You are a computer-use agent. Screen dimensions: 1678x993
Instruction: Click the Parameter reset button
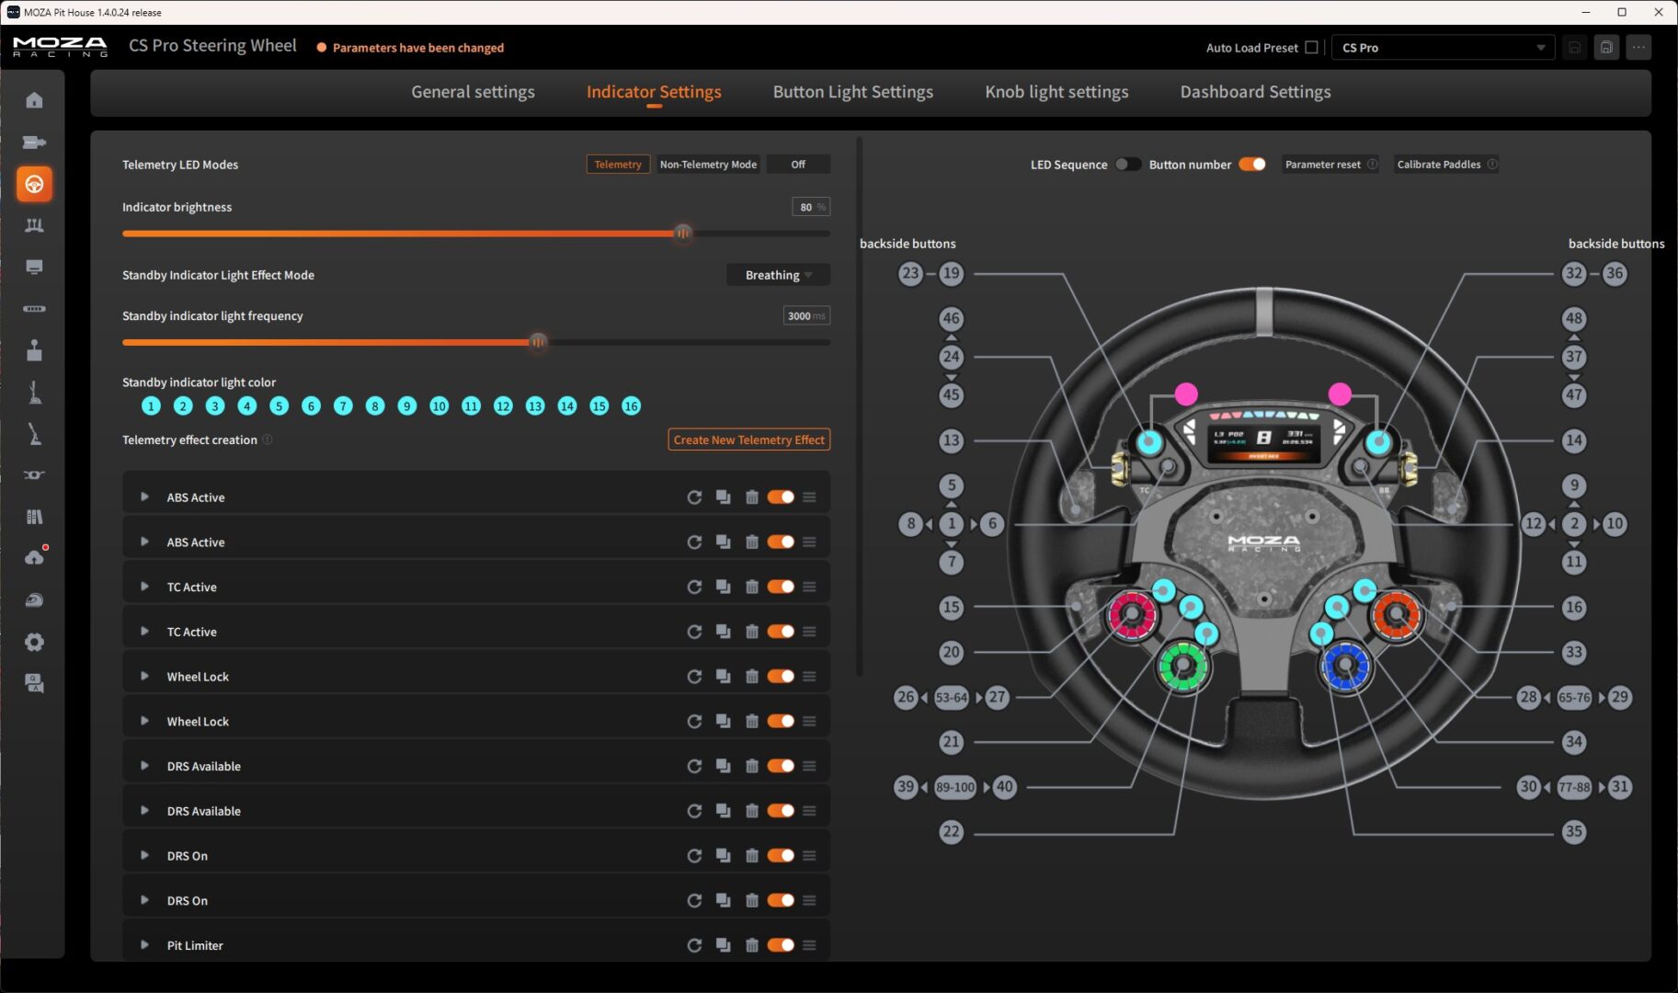click(x=1330, y=165)
